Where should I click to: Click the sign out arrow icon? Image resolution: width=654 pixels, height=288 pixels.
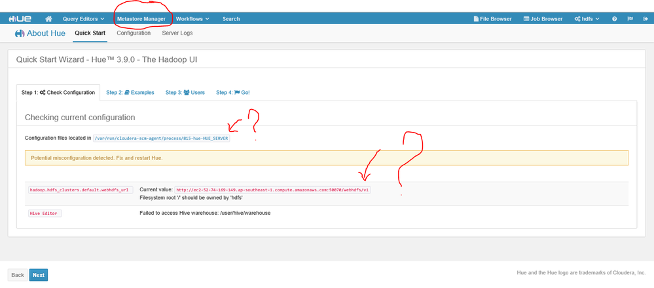pos(645,19)
